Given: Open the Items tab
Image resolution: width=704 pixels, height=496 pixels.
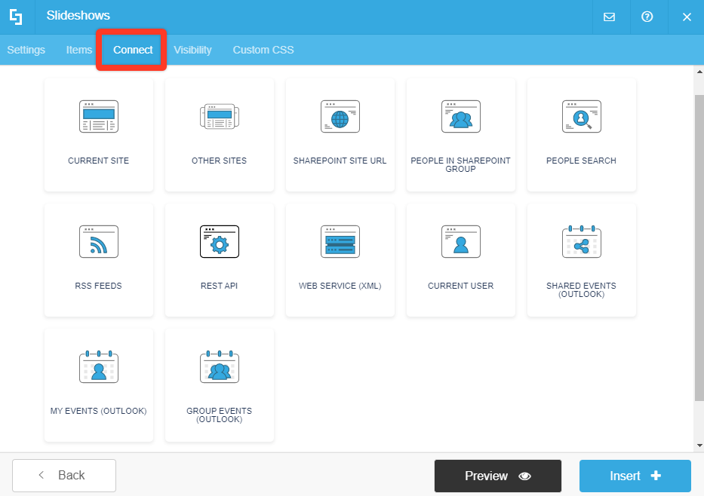Looking at the screenshot, I should click(x=79, y=50).
